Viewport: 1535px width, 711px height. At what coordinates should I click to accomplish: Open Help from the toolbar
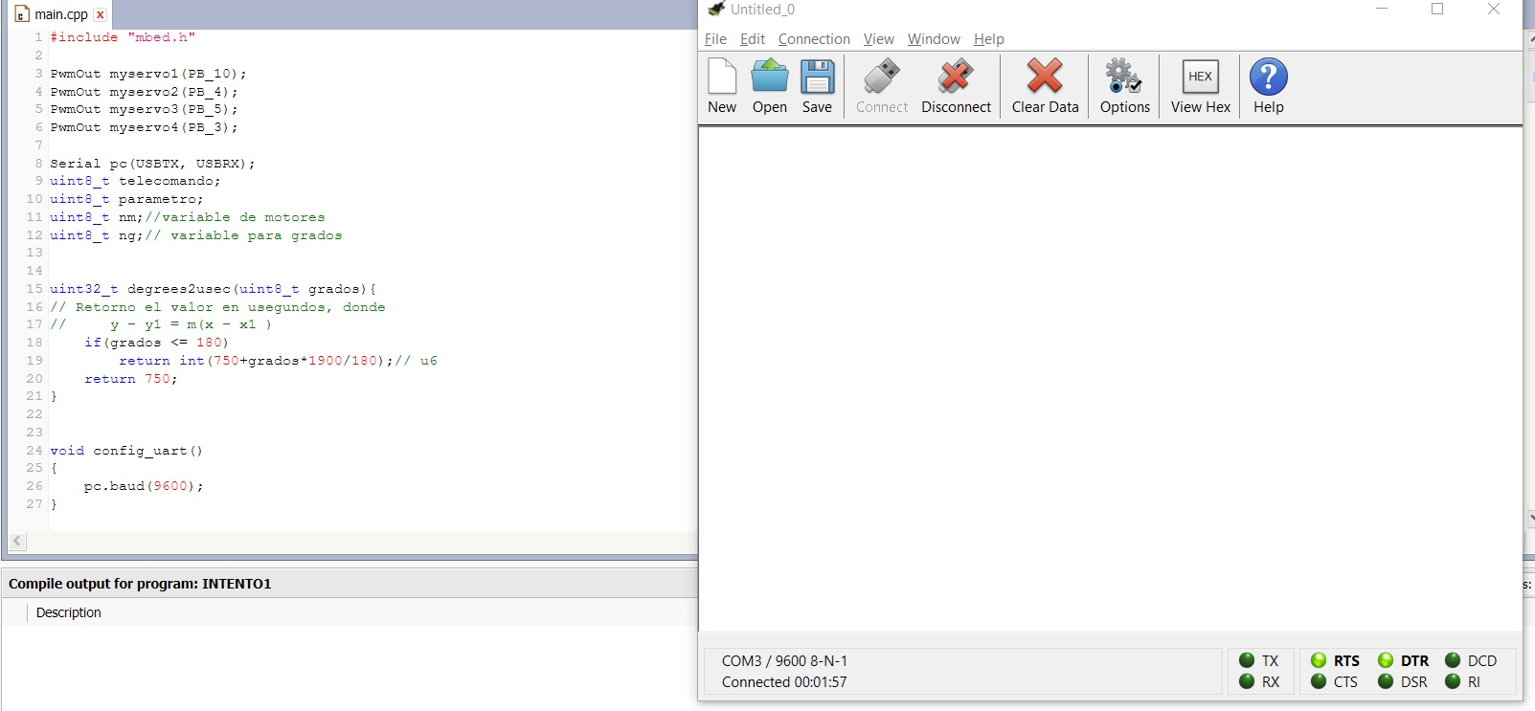[x=1268, y=85]
